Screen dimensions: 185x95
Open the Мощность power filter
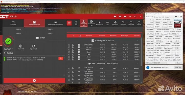(x=99, y=23)
